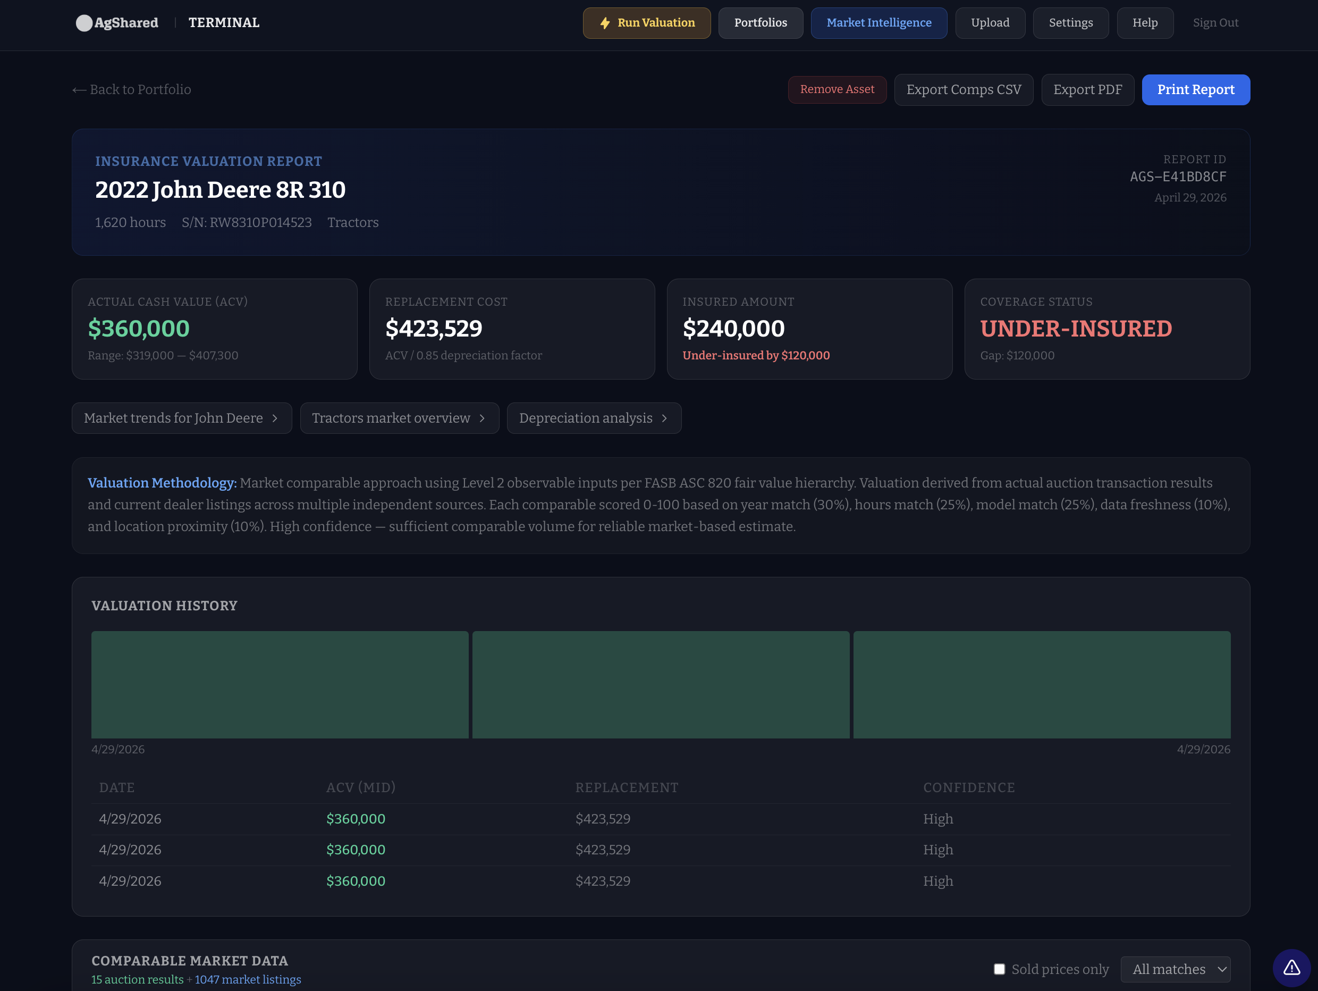Sign Out of the terminal
Image resolution: width=1318 pixels, height=991 pixels.
[x=1215, y=23]
